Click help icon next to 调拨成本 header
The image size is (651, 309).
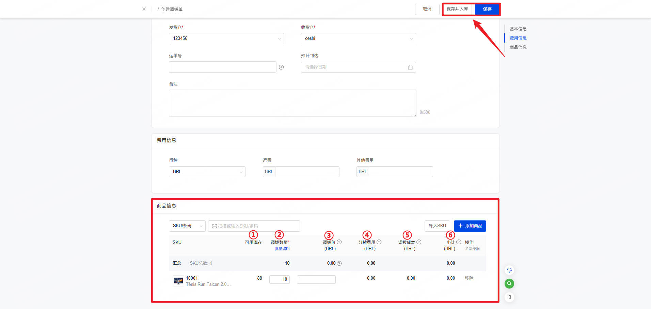point(419,242)
